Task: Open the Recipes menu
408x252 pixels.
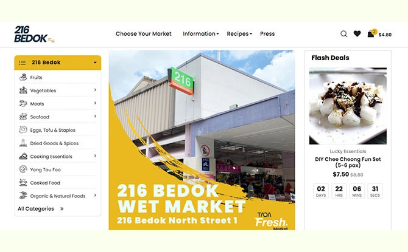Action: coord(239,34)
